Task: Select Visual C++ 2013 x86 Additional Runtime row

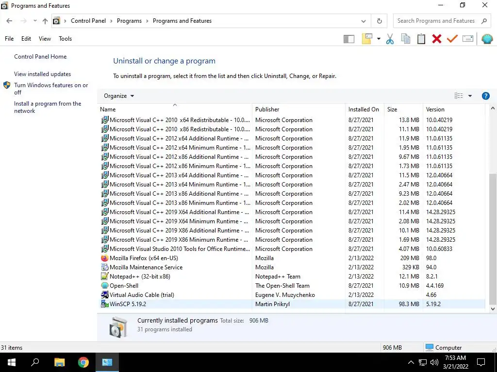Action: point(291,194)
